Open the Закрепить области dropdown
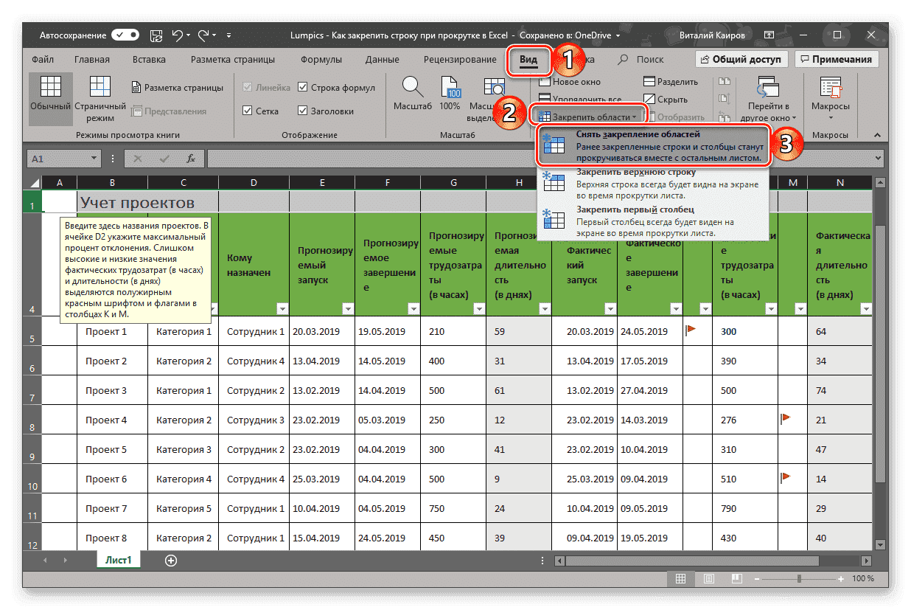The height and width of the screenshot is (610, 911). [x=588, y=116]
